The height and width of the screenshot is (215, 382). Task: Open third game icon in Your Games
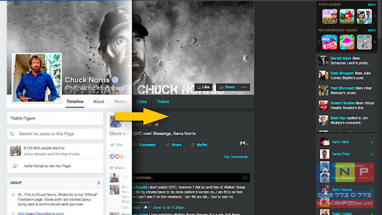[364, 17]
